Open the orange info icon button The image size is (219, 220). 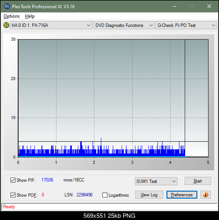point(205,195)
